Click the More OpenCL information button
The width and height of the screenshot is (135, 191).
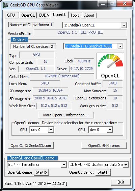(x=66, y=115)
